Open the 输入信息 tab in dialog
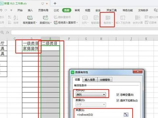Screen dimensions: 158x118 [90, 80]
